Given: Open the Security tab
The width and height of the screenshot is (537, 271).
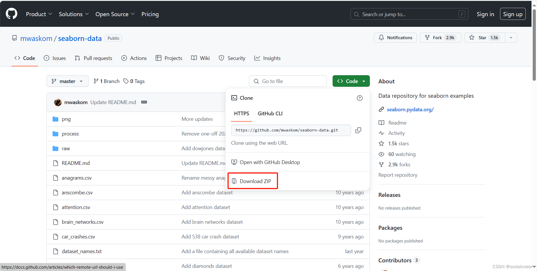Looking at the screenshot, I should pos(232,58).
